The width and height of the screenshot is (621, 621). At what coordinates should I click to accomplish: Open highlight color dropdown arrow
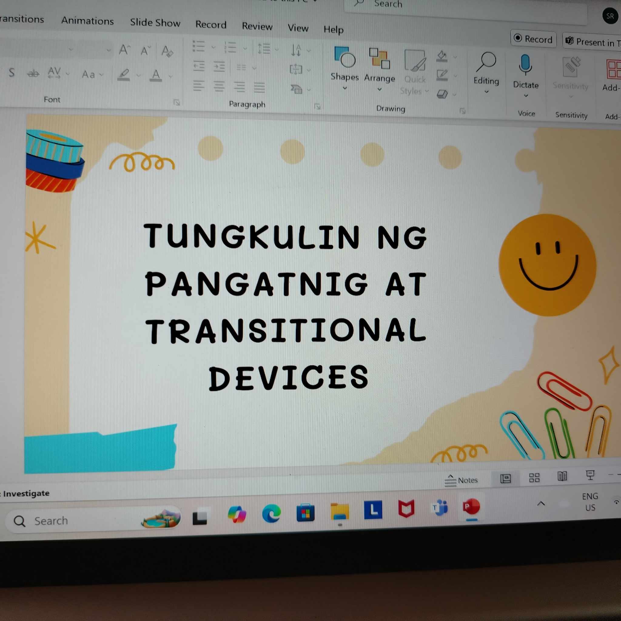(x=138, y=76)
